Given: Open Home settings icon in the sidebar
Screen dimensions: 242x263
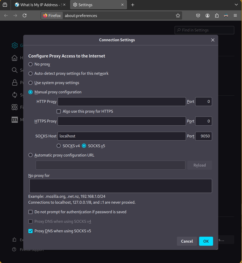Looking at the screenshot, I should [x=15, y=58].
